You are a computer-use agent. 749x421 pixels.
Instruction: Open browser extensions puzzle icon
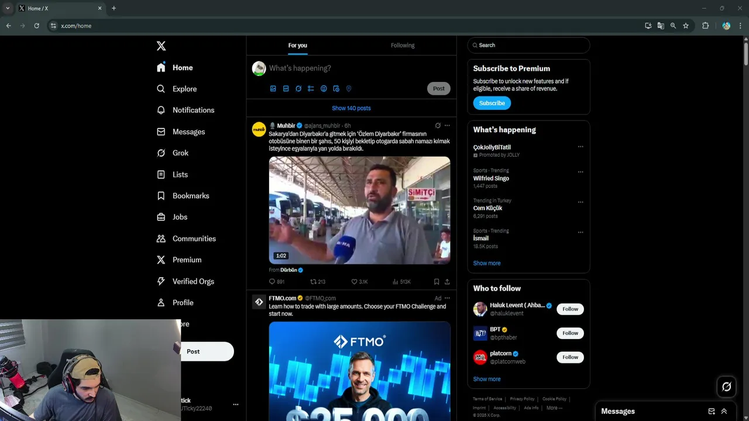[x=705, y=26]
